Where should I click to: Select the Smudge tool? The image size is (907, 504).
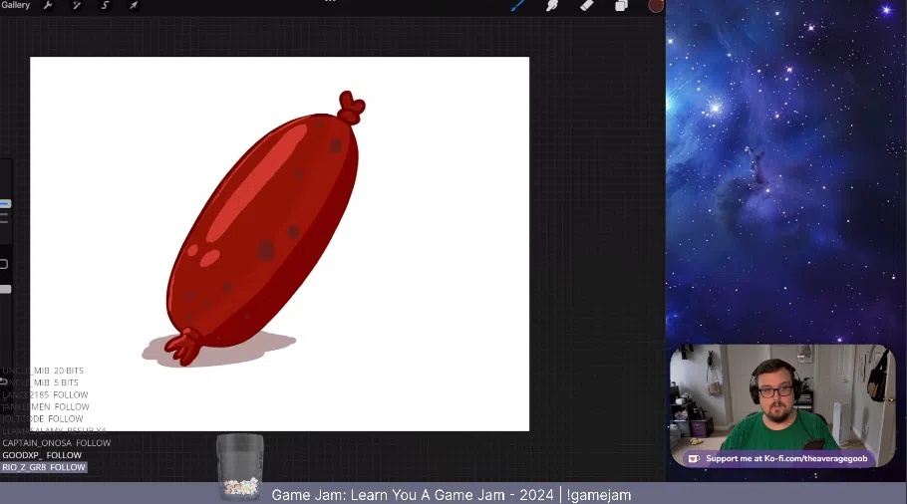552,6
